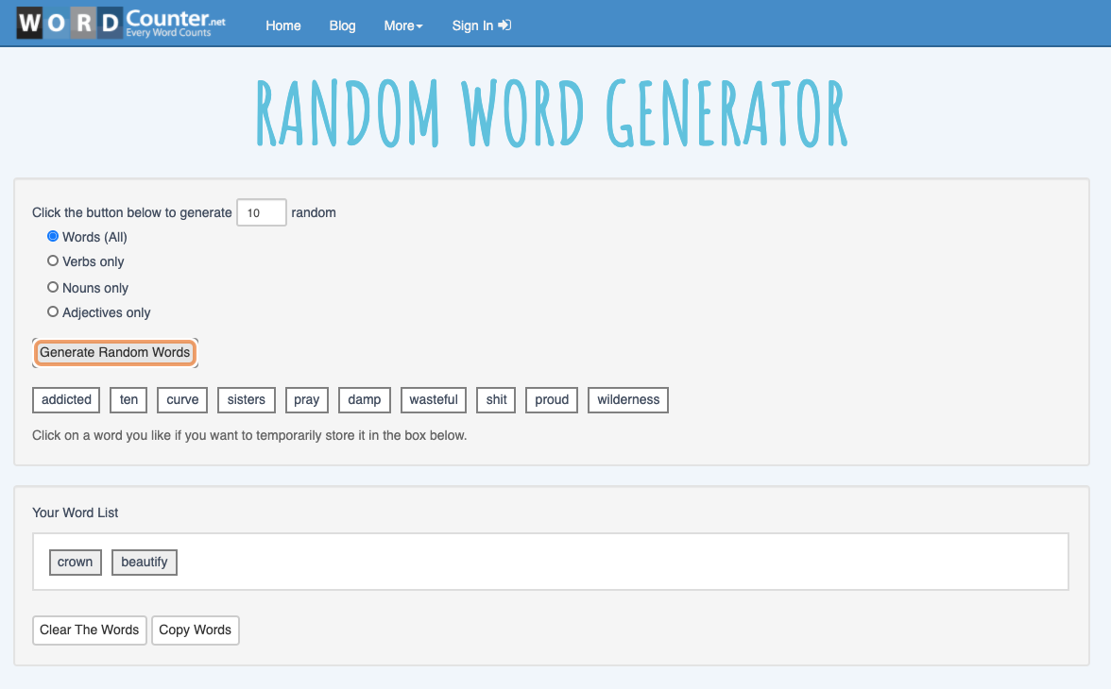This screenshot has width=1111, height=689.
Task: Click the Copy Words button
Action: 195,630
